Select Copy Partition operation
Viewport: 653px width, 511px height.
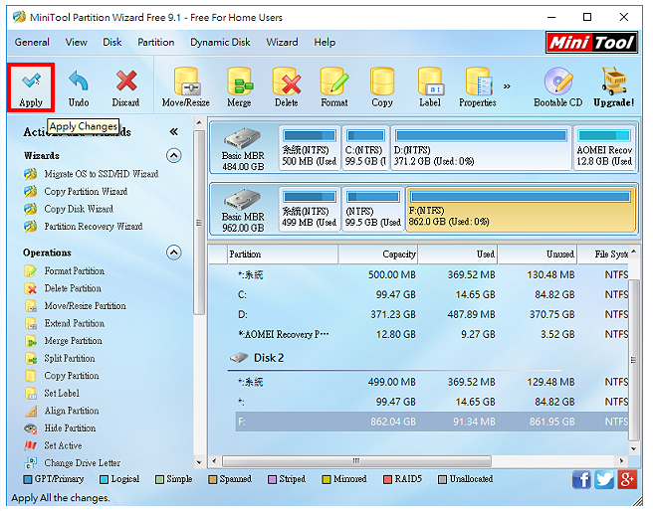coord(62,376)
